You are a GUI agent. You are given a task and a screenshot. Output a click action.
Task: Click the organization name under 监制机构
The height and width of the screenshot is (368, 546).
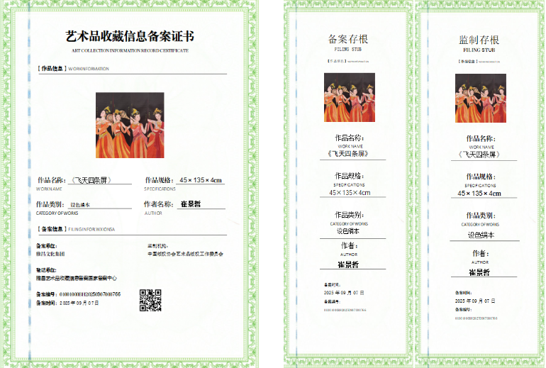185,254
